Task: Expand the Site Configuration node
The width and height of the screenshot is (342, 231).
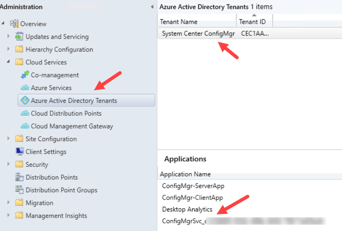Action: (x=8, y=138)
